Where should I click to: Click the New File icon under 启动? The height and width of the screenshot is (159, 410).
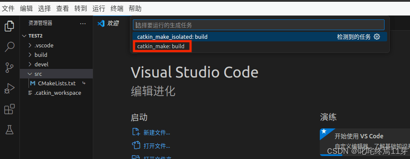(x=136, y=132)
